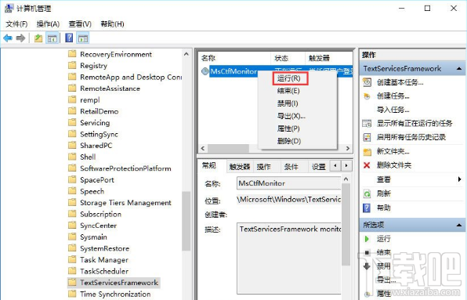
Task: Choose 结束(E) in the context menu
Action: [x=288, y=91]
